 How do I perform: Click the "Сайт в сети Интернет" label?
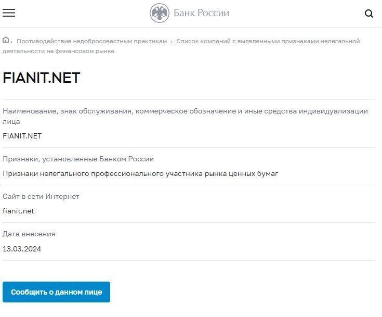pos(41,197)
